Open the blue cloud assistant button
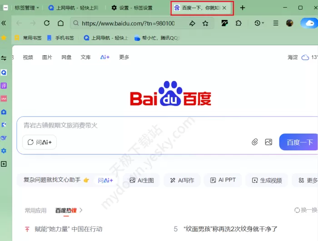Image resolution: width=318 pixels, height=241 pixels. [x=309, y=23]
